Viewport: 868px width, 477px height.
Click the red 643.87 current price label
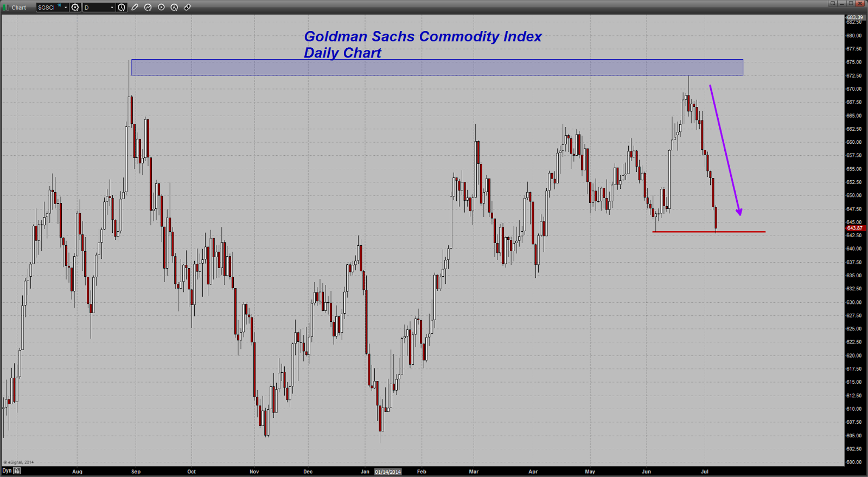coord(855,228)
